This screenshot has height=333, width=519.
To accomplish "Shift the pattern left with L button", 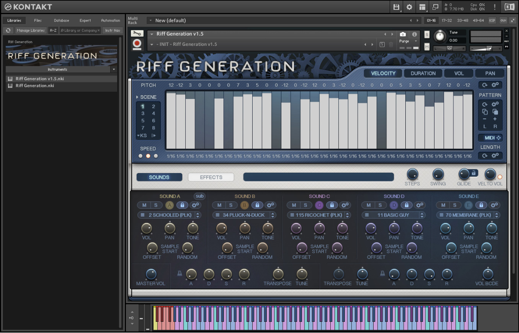I will click(x=485, y=126).
